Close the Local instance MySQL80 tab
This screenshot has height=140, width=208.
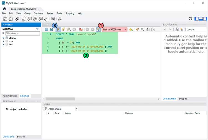[39, 9]
